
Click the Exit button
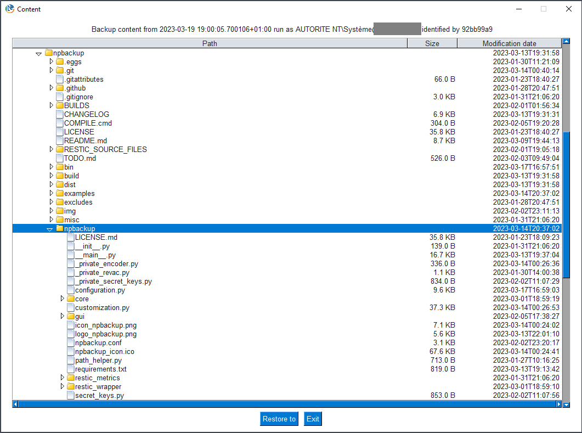pos(313,419)
